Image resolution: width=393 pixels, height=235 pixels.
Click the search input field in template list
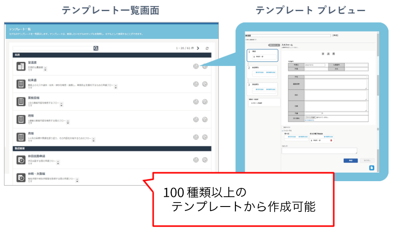click(53, 48)
